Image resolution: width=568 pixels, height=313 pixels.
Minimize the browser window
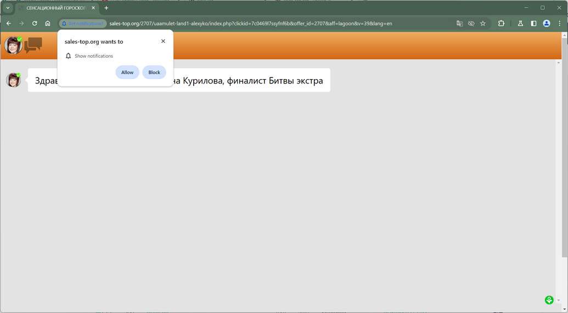coord(526,8)
